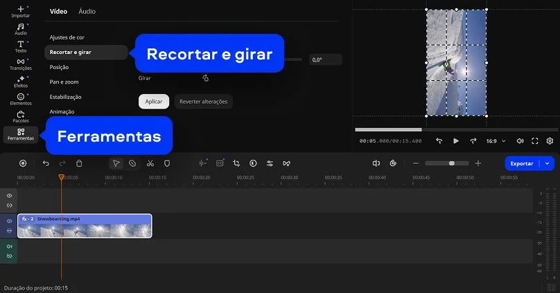Image resolution: width=560 pixels, height=293 pixels.
Task: Click Reverter alterações button
Action: pyautogui.click(x=203, y=102)
